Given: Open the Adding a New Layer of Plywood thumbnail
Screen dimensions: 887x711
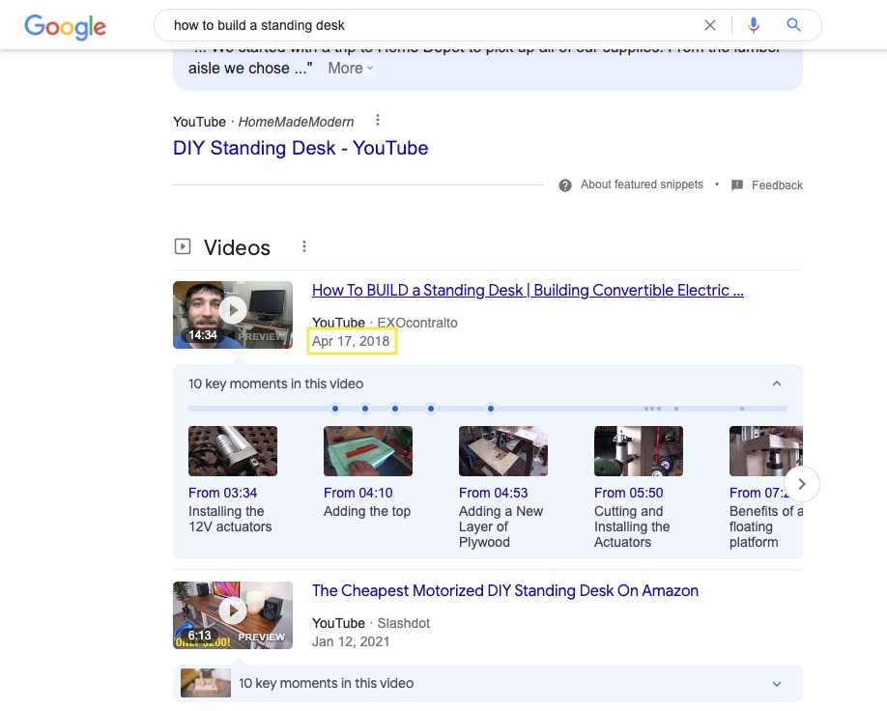Looking at the screenshot, I should [x=503, y=451].
